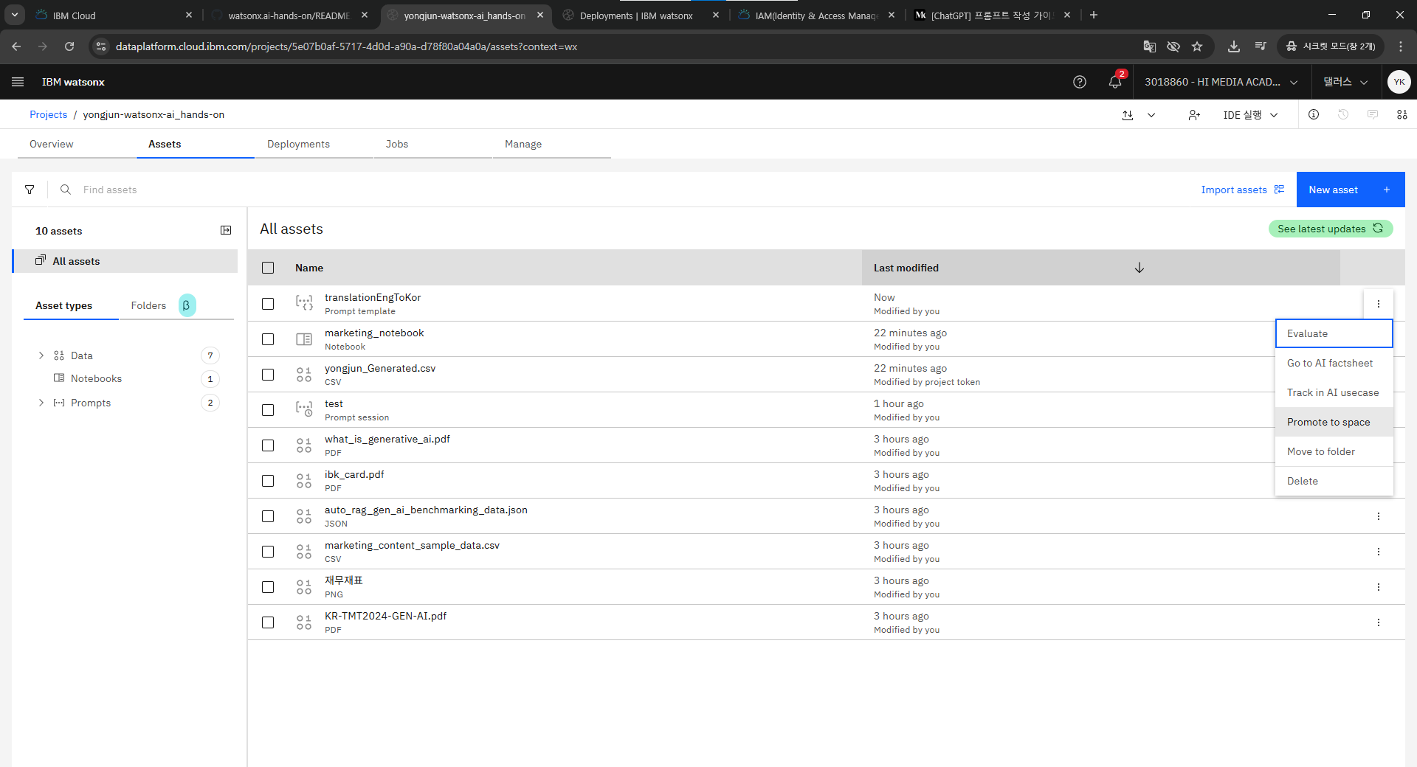
Task: Open the IDE 실행 dropdown
Action: coord(1250,115)
